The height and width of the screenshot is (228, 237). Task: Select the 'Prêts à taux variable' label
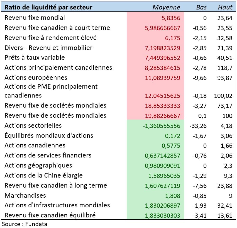coord(35,58)
